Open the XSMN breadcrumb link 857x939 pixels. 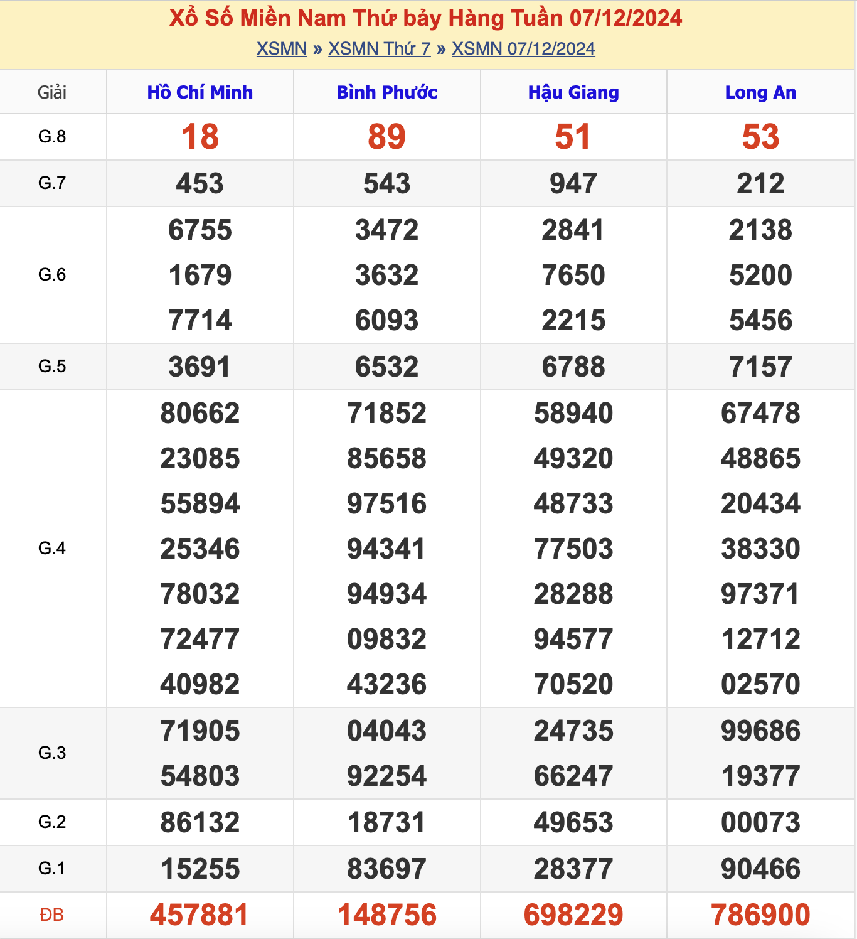coord(282,48)
